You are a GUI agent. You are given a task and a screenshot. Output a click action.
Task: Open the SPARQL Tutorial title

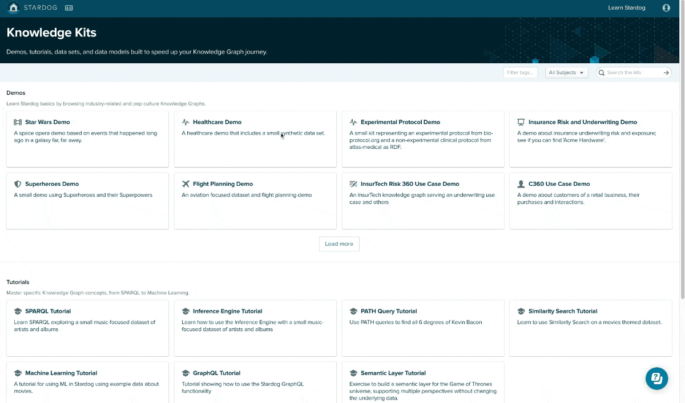pyautogui.click(x=48, y=311)
